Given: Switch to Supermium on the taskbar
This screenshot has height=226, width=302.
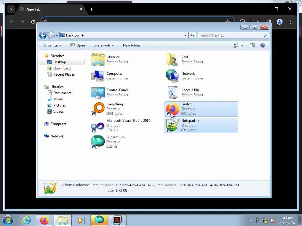Looking at the screenshot, I should (99, 220).
